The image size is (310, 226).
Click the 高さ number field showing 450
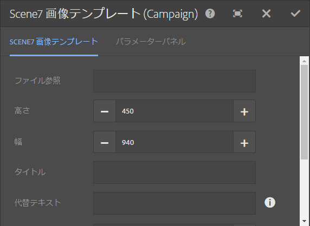(x=175, y=111)
